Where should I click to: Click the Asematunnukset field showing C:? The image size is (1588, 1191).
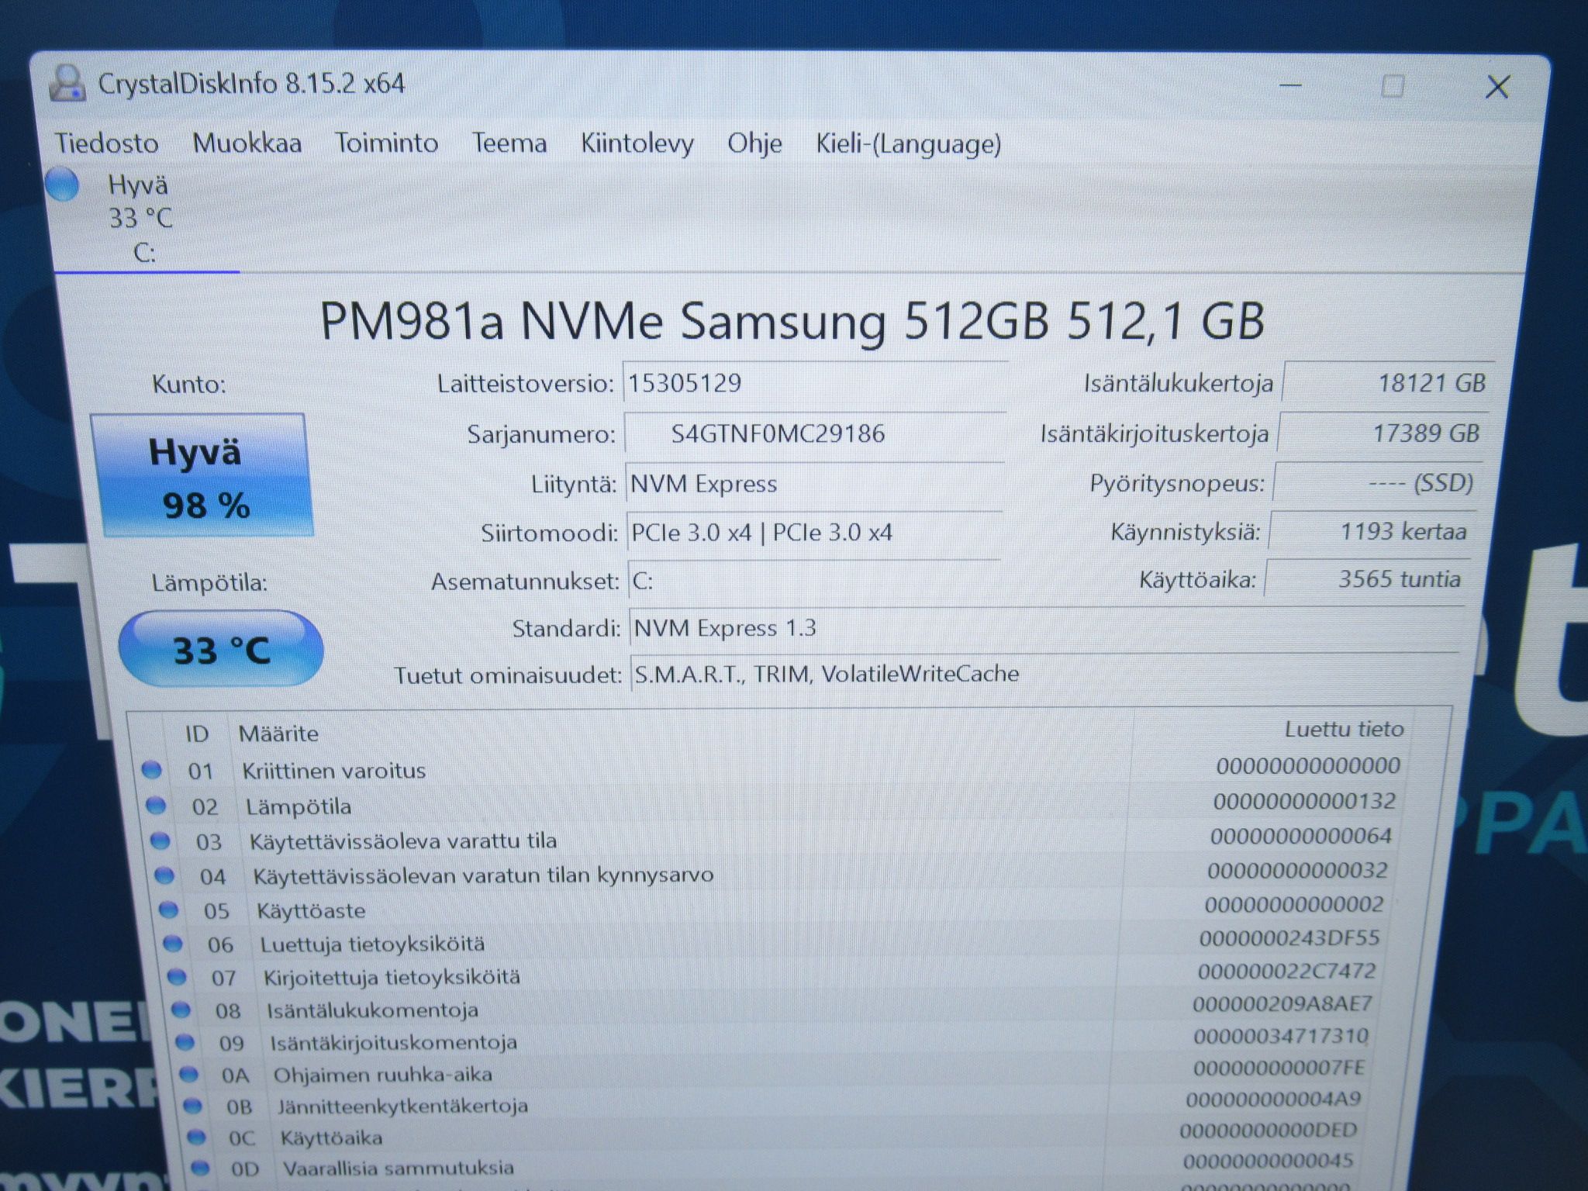click(x=814, y=581)
